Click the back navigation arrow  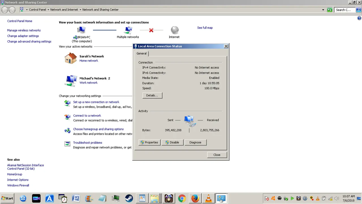pyautogui.click(x=5, y=10)
